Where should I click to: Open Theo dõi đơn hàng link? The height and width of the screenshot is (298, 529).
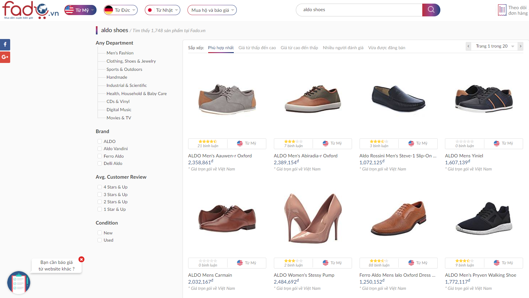(518, 10)
